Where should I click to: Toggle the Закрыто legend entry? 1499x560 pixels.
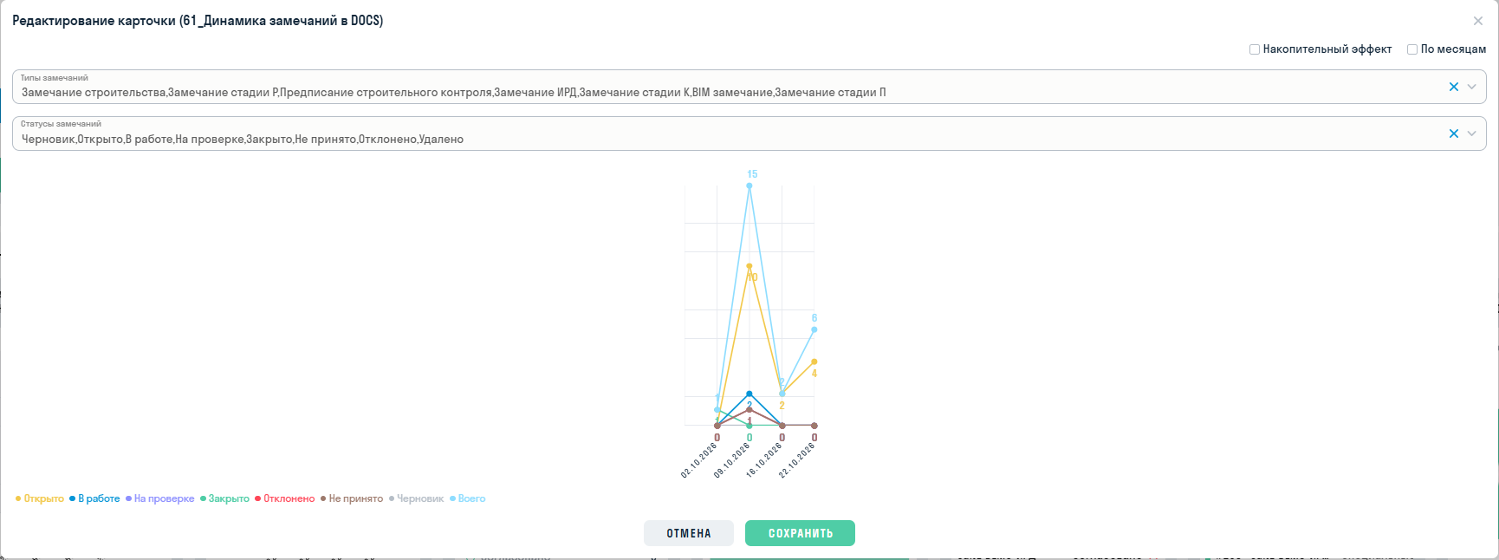point(224,498)
